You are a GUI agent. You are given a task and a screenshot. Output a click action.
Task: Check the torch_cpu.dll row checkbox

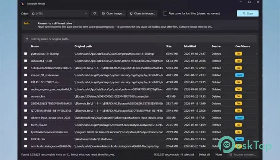(x=26, y=125)
